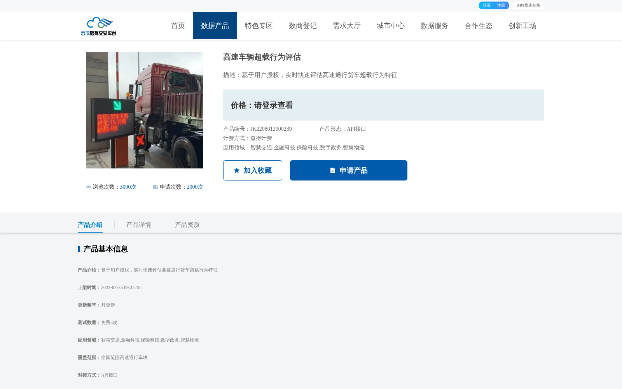622x389 pixels.
Task: Switch to the 产品介绍 tab
Action: click(90, 225)
